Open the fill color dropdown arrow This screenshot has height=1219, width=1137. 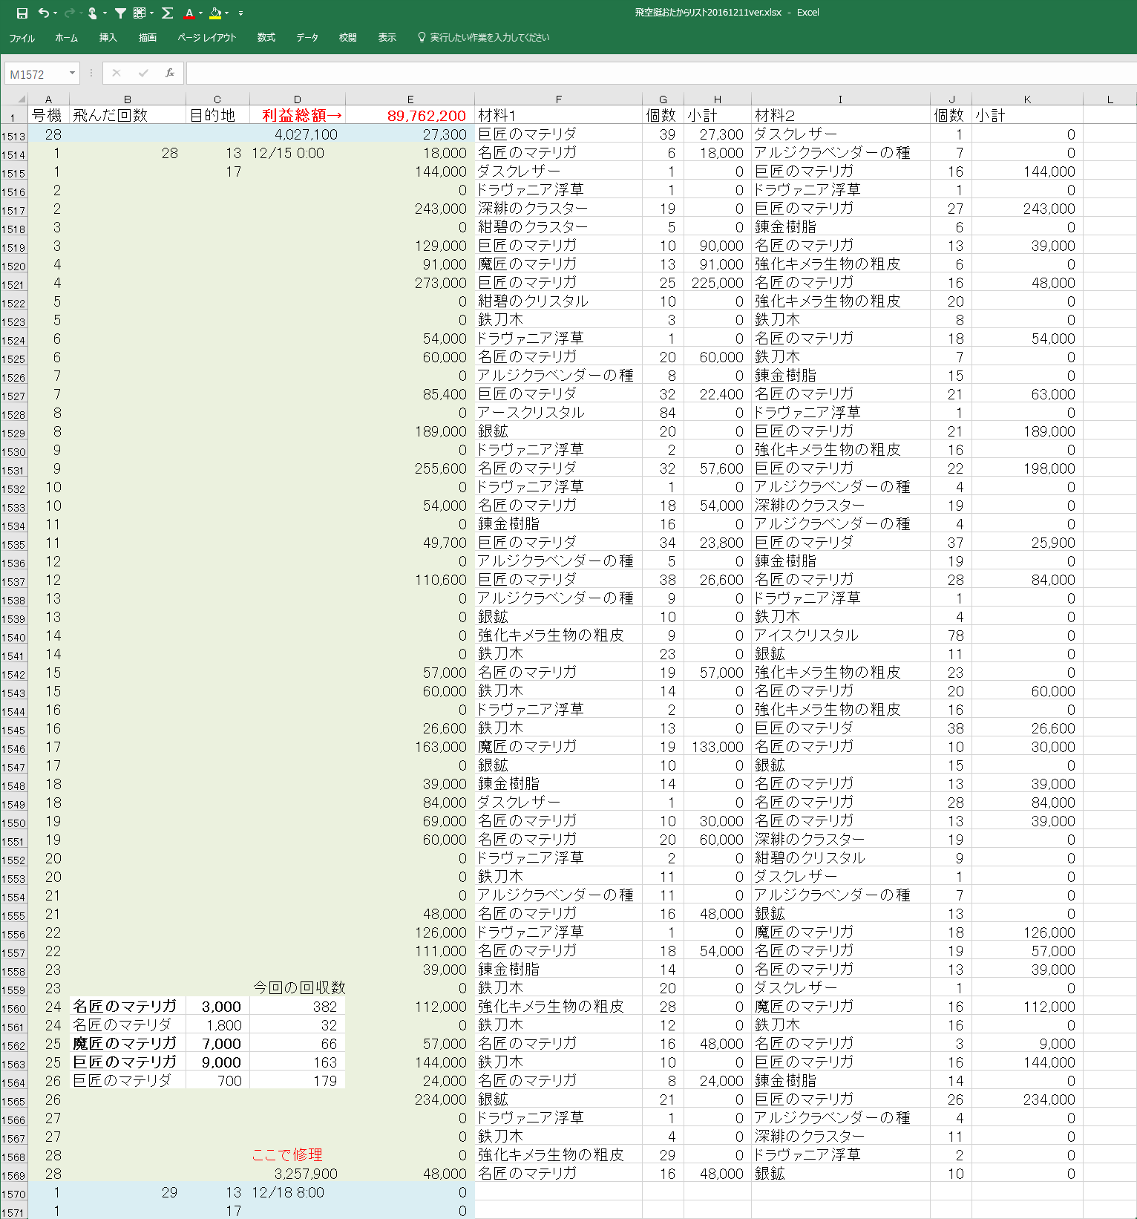pos(227,13)
